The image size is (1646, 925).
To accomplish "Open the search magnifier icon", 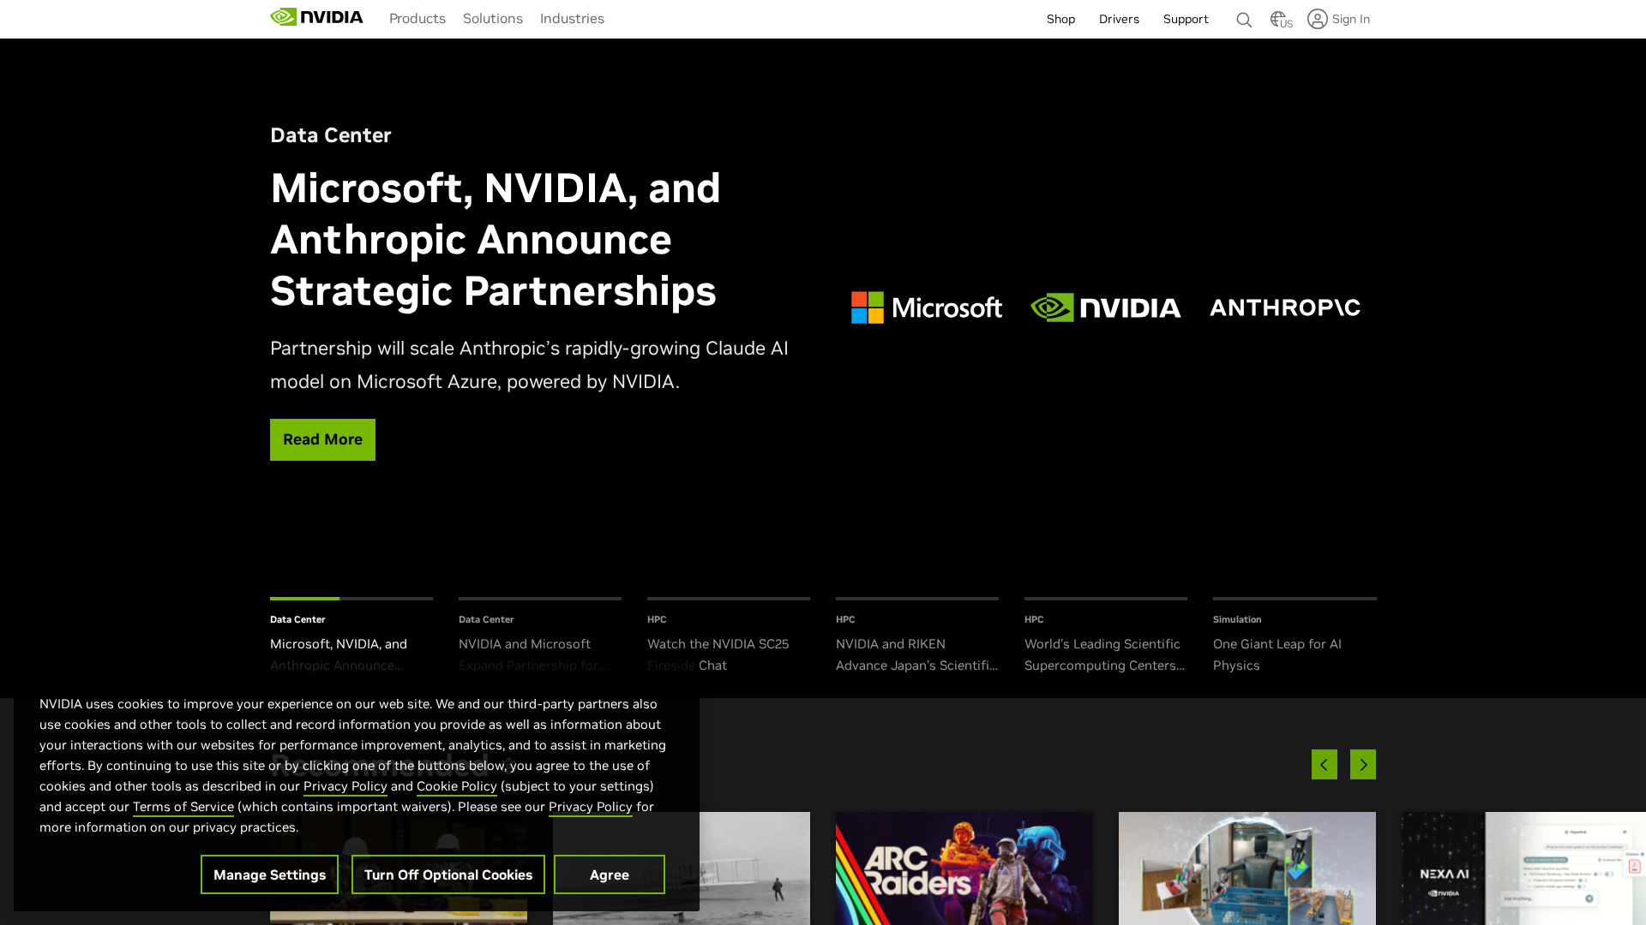I will pyautogui.click(x=1243, y=20).
